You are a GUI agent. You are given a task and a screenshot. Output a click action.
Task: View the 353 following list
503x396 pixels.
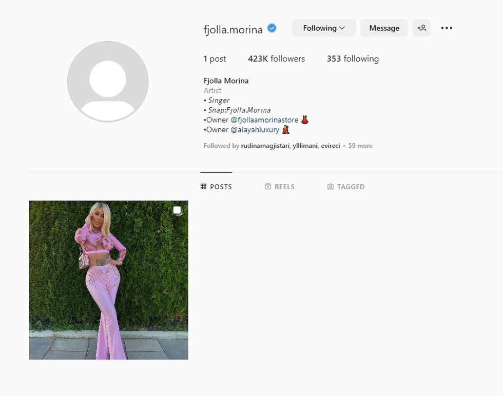353,58
